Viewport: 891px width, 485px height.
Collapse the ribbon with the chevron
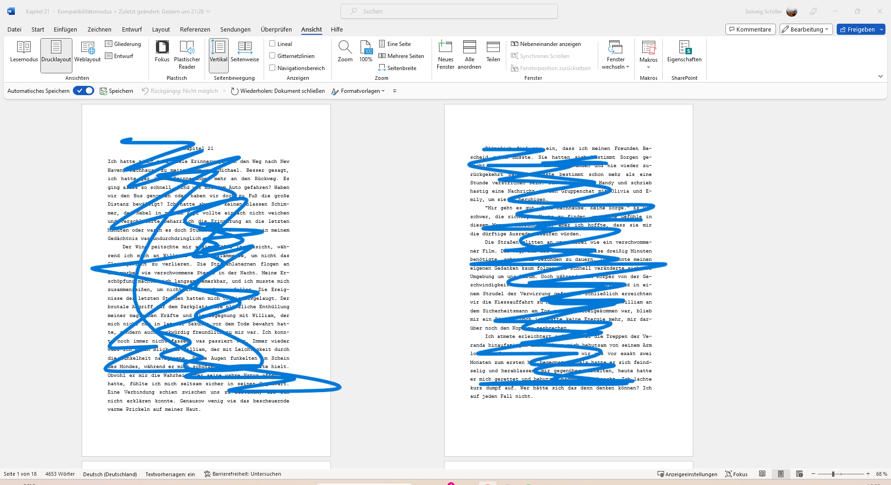pos(880,76)
